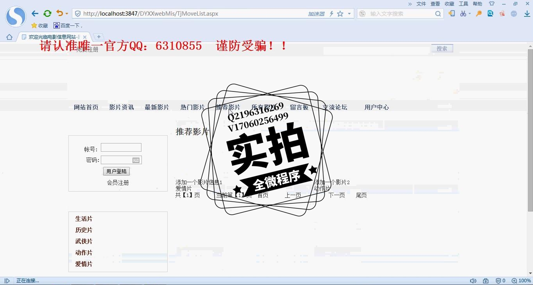Click the 100% zoom control in the status bar

point(521,281)
